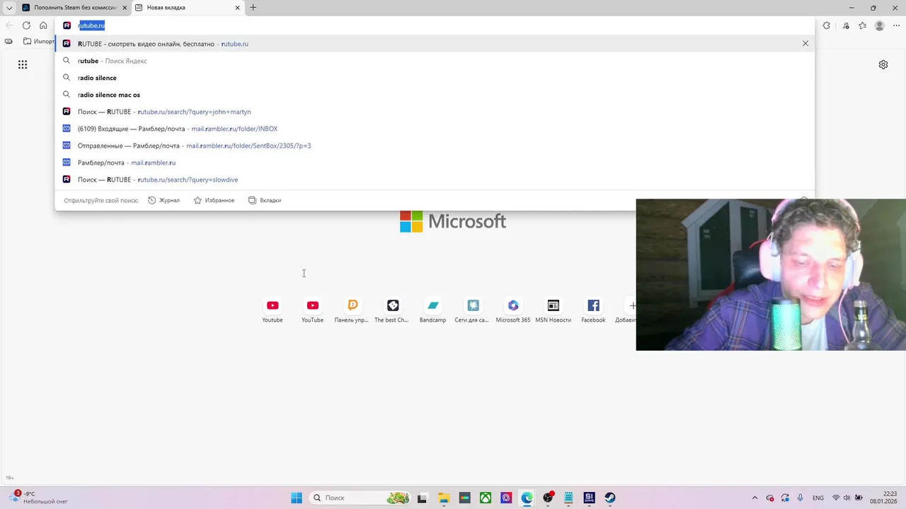Open Steam from the taskbar

pos(610,498)
